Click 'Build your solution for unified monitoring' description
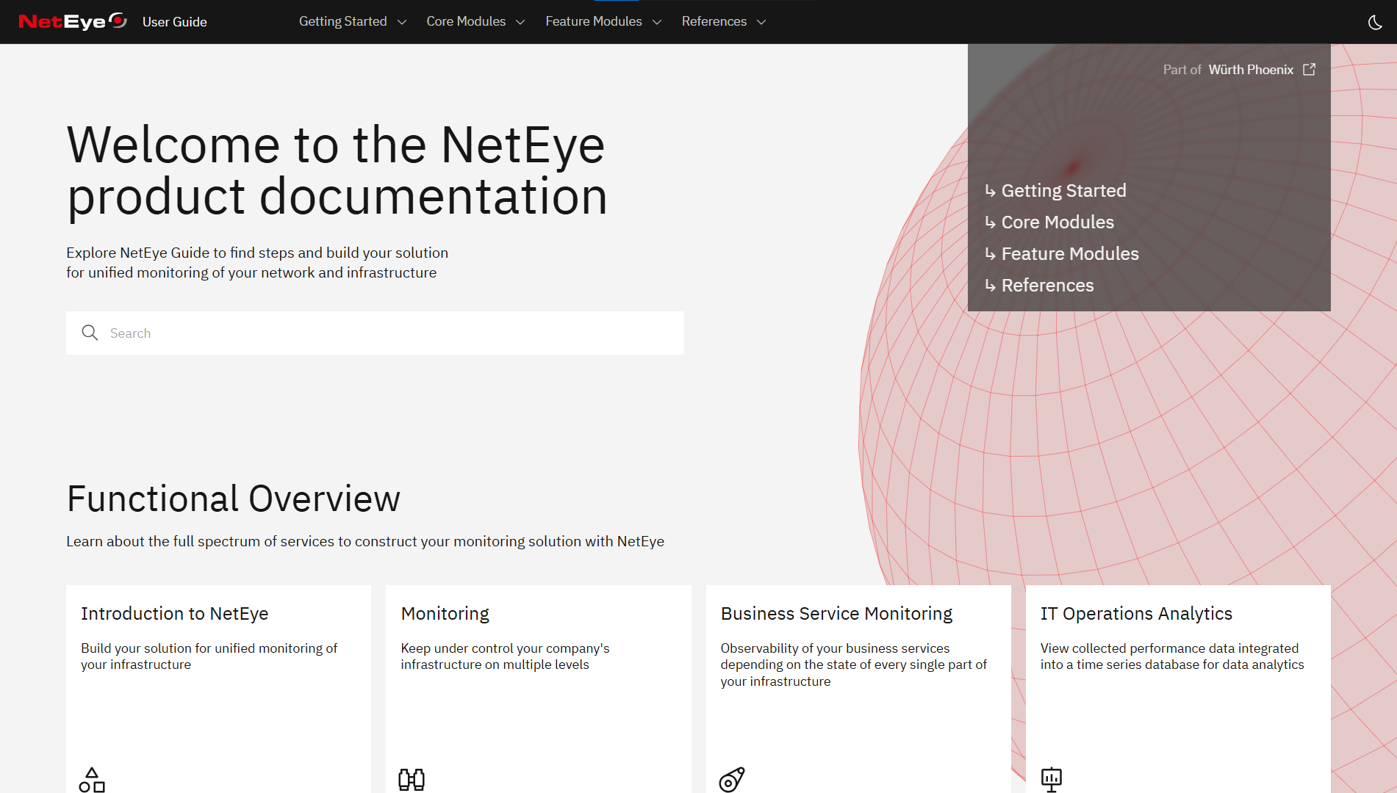 tap(209, 656)
